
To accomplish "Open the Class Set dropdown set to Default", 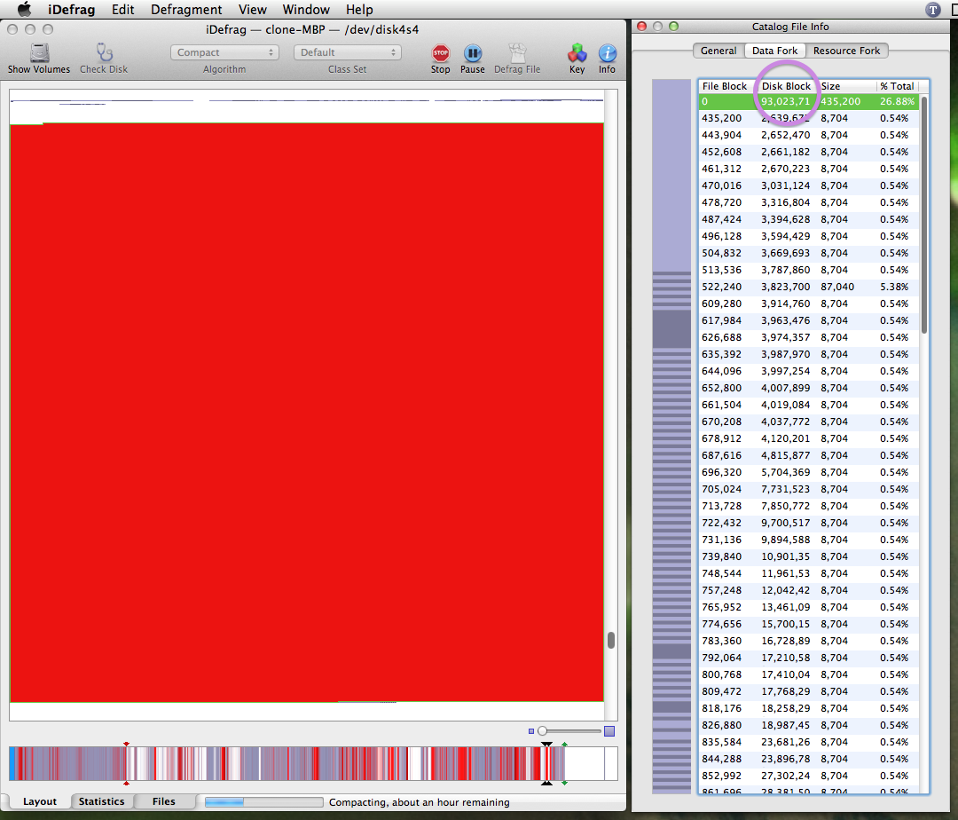I will click(x=347, y=52).
